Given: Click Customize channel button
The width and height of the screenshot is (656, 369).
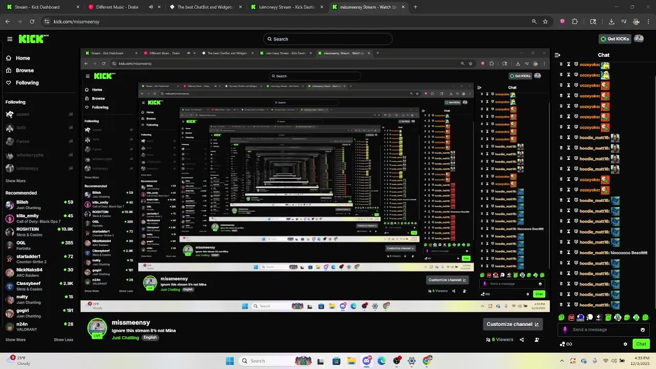Looking at the screenshot, I should 512,324.
